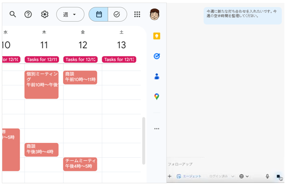Open Friday's チームミーティング 午後4時〜5時 event
Image resolution: width=287 pixels, height=184 pixels.
coord(80,164)
